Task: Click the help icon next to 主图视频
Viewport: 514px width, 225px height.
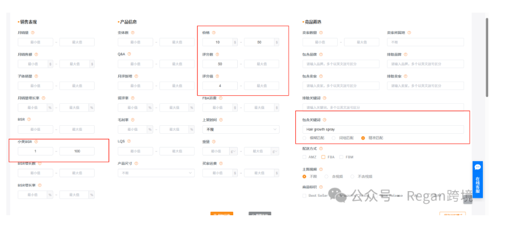Action: point(321,169)
